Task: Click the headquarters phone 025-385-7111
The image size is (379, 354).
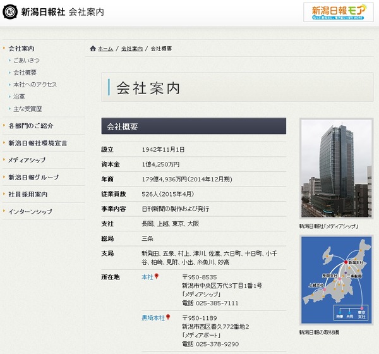Action: point(217,303)
